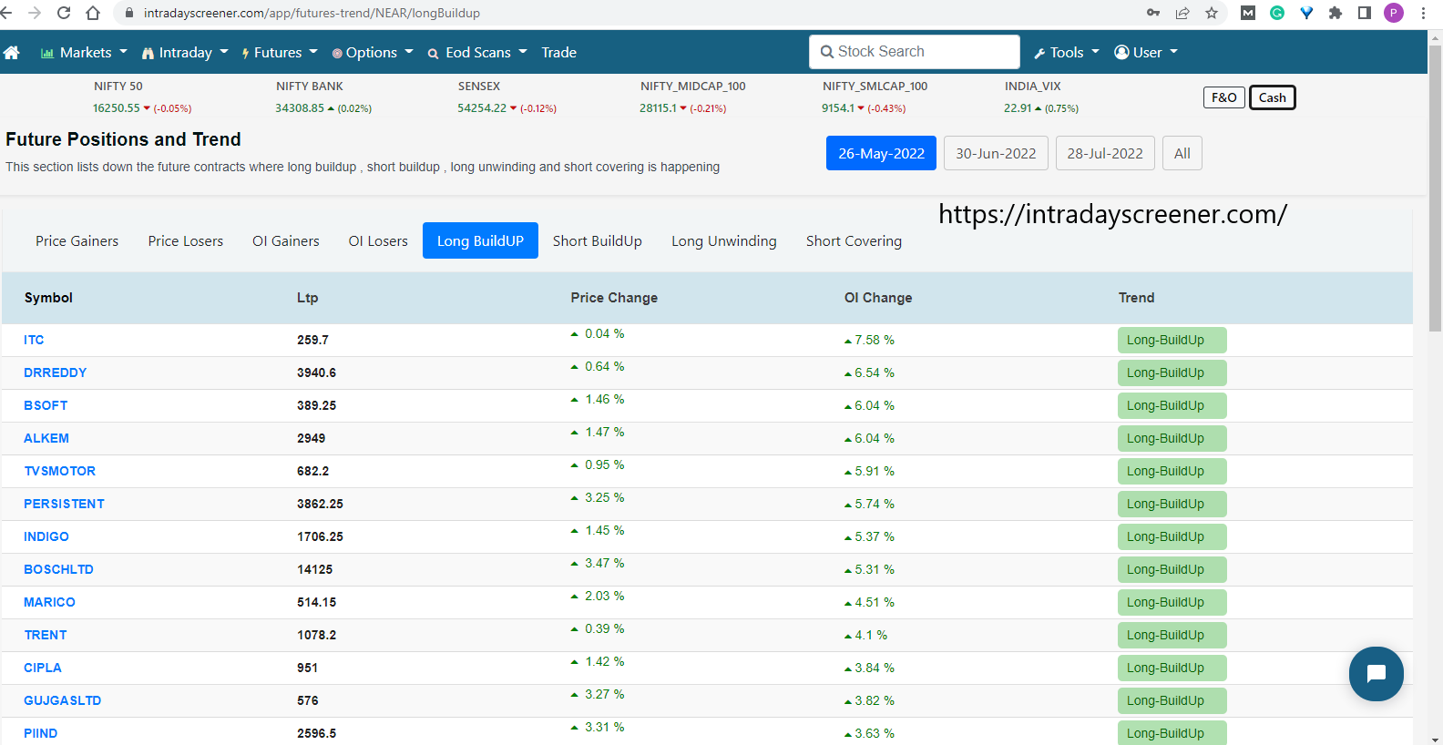Image resolution: width=1443 pixels, height=745 pixels.
Task: Click the Symbol column header
Action: (x=48, y=298)
